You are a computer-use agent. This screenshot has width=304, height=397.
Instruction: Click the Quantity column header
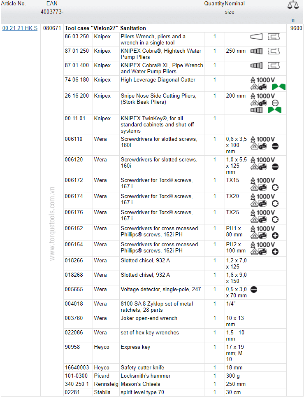[x=214, y=4]
